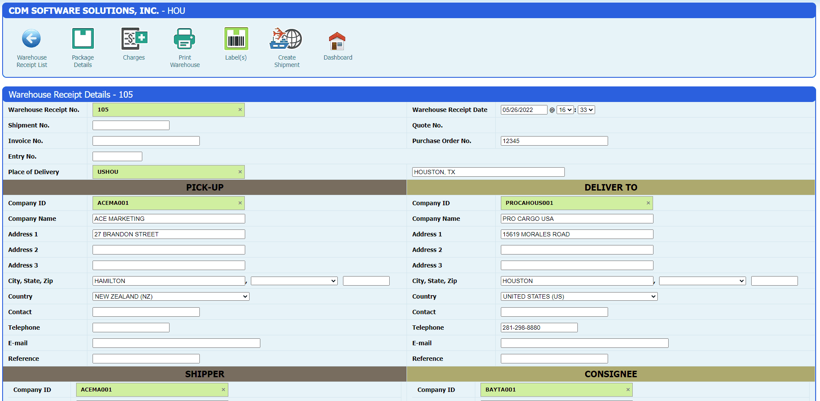Clear the USHOU Place of Delivery value
This screenshot has height=401, width=820.
point(240,172)
